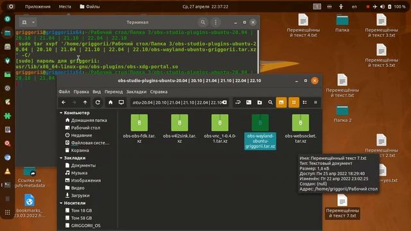Reload the current folder view
This screenshot has height=231, width=411.
(98, 103)
